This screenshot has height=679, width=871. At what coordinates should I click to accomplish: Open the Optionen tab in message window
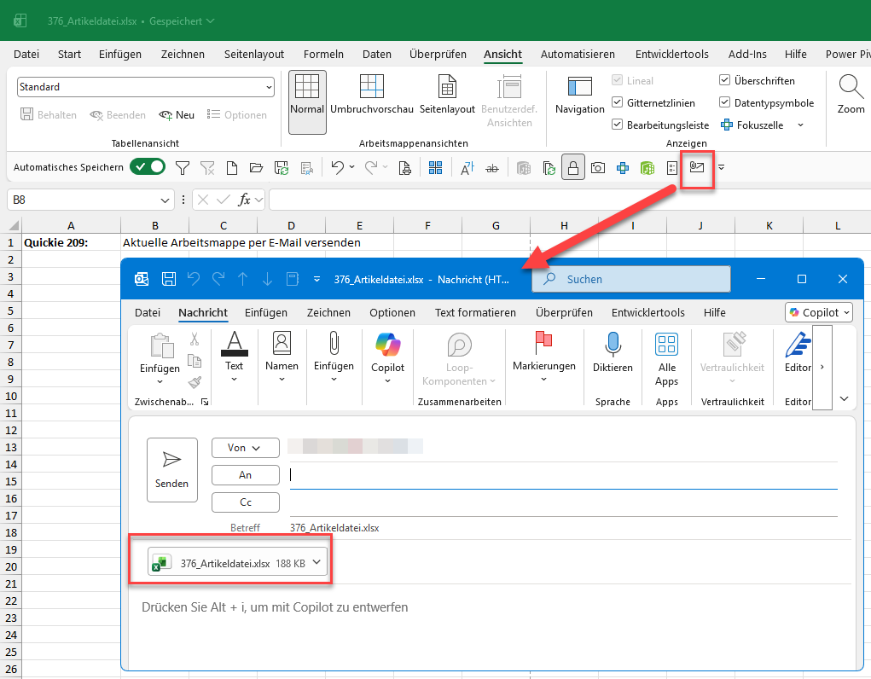392,313
